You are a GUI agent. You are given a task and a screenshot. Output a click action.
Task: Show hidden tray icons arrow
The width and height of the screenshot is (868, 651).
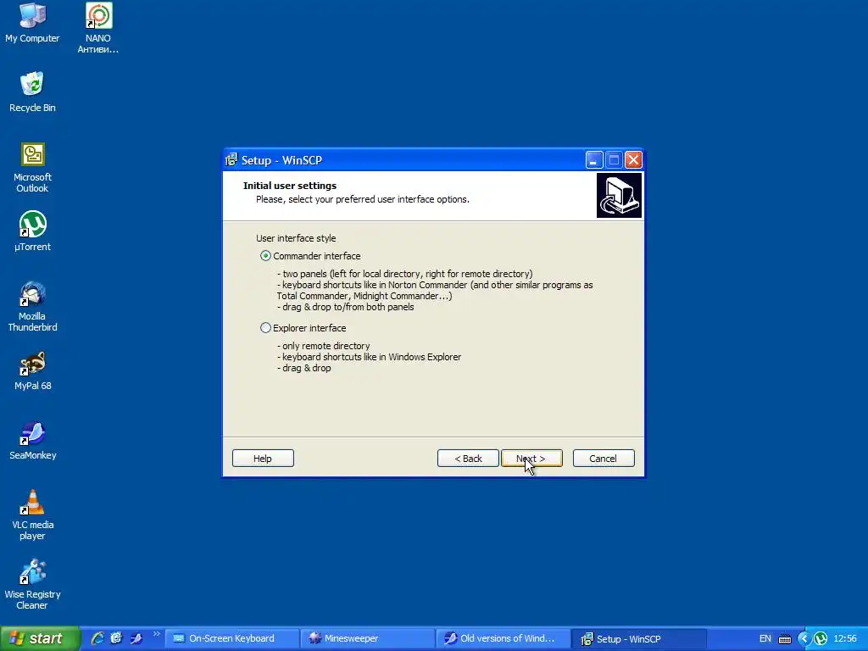(804, 638)
